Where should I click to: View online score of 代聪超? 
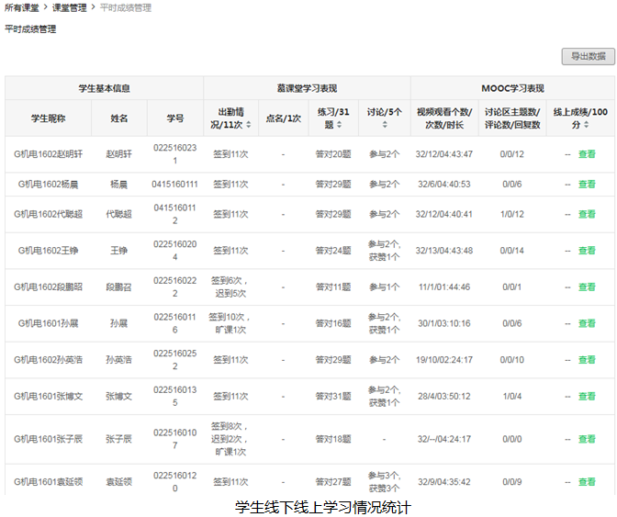point(587,215)
